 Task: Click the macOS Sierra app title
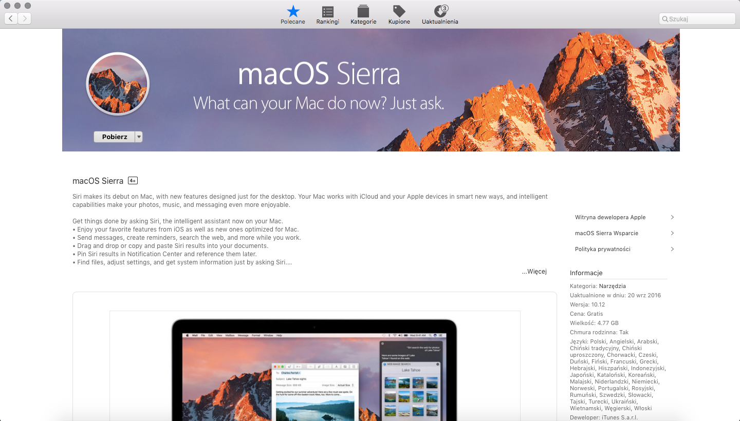tap(98, 181)
